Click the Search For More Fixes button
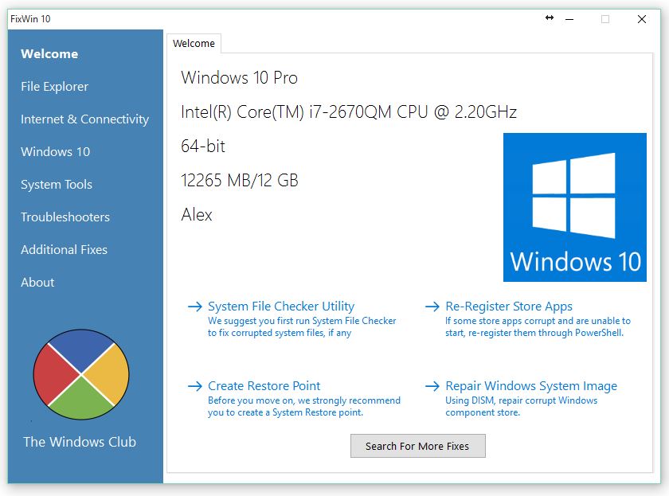The height and width of the screenshot is (496, 669). pyautogui.click(x=417, y=446)
